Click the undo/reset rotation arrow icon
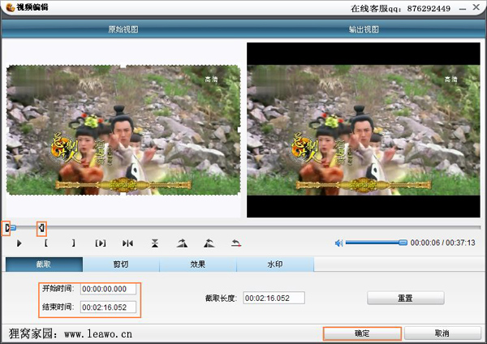 pos(236,243)
